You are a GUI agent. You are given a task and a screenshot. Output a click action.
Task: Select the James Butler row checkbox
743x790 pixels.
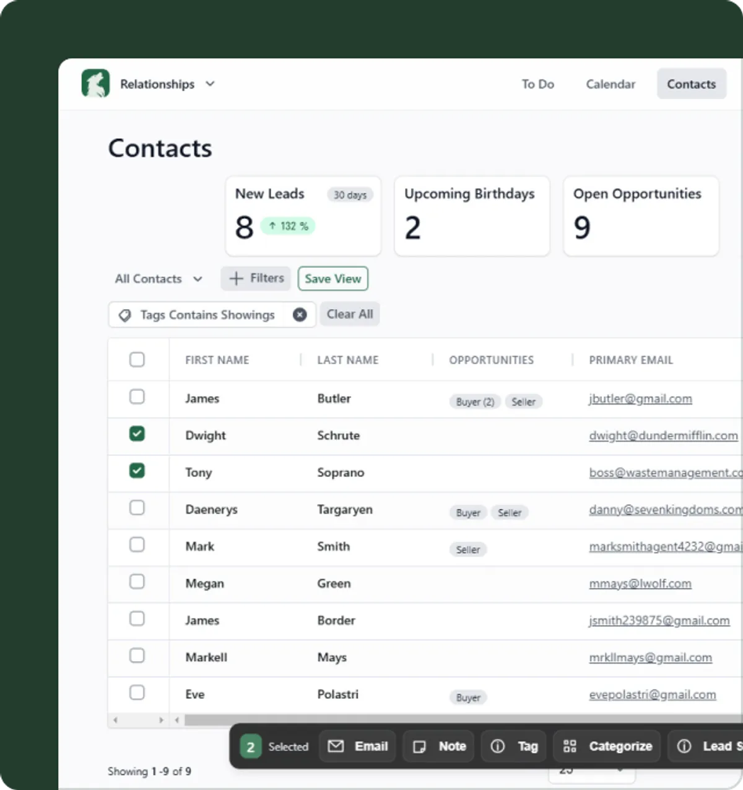click(x=137, y=397)
